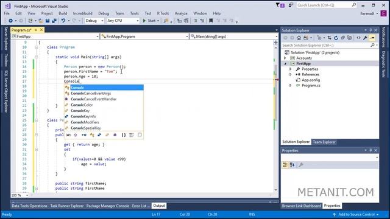Select App.config in Solution Explorer
Image resolution: width=390 pixels, height=219 pixels.
pyautogui.click(x=311, y=80)
